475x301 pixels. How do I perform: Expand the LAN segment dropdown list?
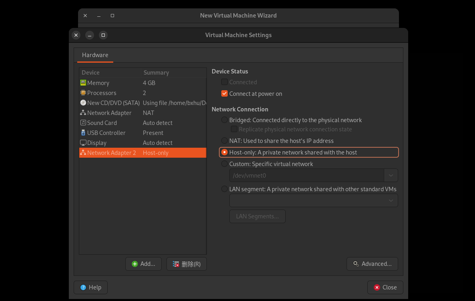[391, 201]
